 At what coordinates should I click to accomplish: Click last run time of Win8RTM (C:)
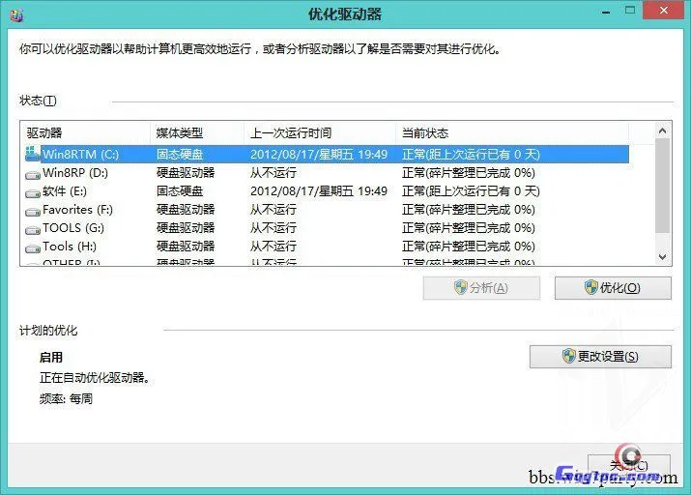pyautogui.click(x=319, y=155)
